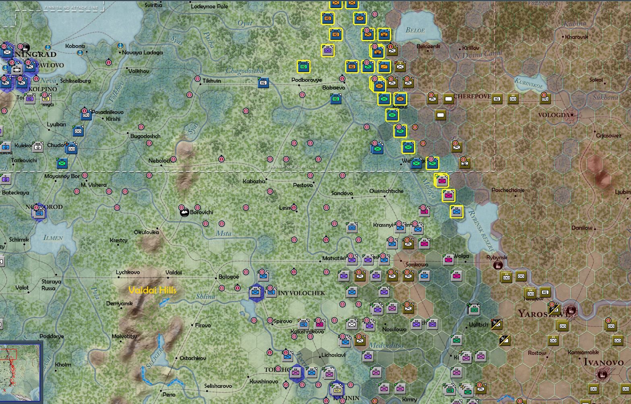
Task: Click the Belozersk town label
Action: (428, 46)
